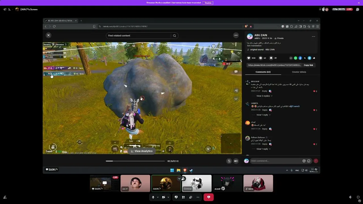Insert a mention with the @ icon
This screenshot has width=363, height=204.
304,161
